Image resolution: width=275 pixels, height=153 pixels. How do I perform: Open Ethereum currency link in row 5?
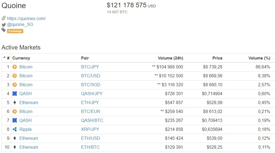pos(29,102)
